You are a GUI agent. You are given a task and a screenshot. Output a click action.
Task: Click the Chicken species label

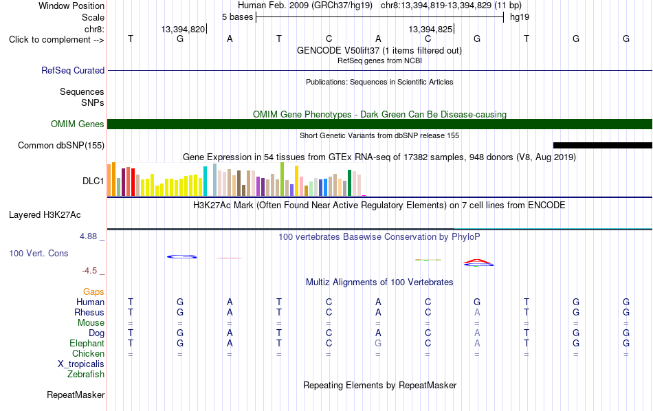tap(88, 353)
